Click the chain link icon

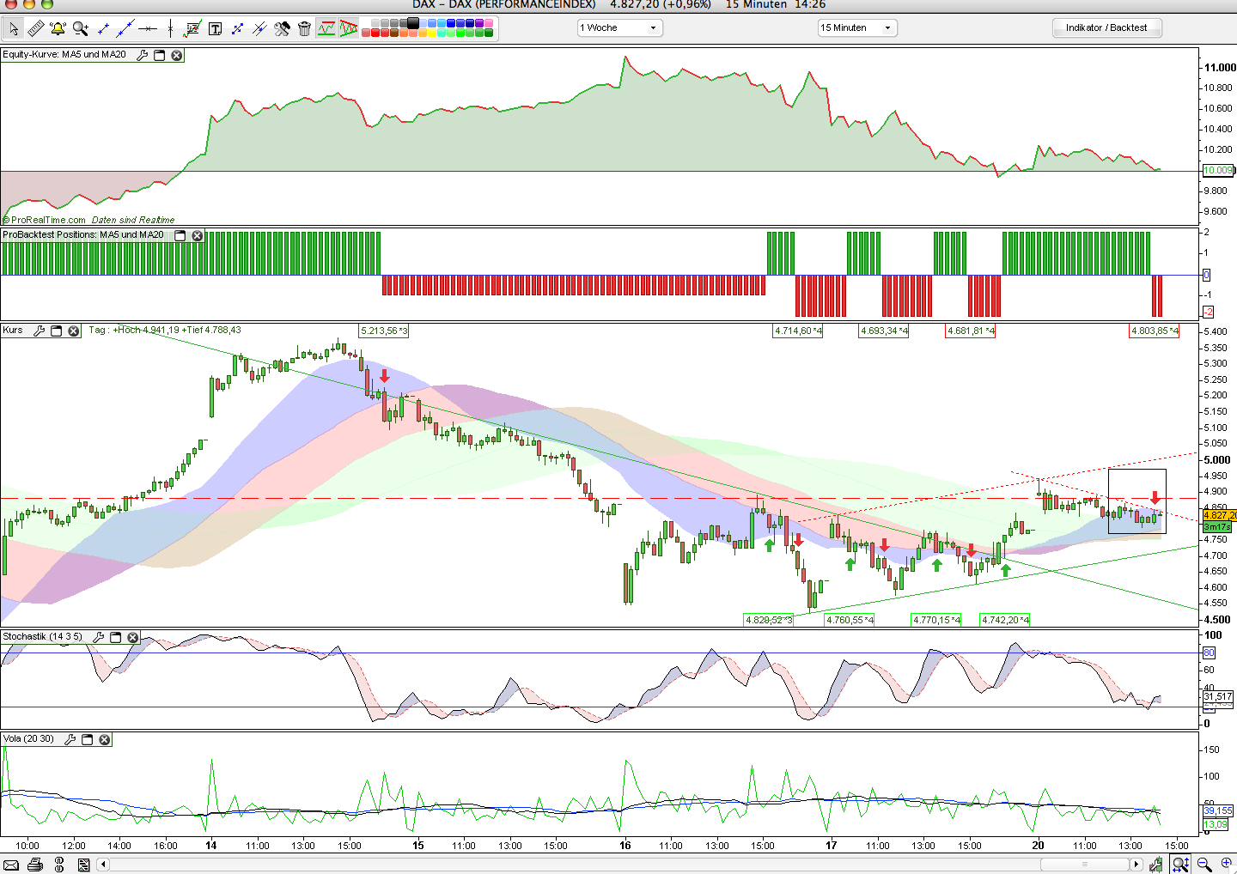[x=59, y=865]
